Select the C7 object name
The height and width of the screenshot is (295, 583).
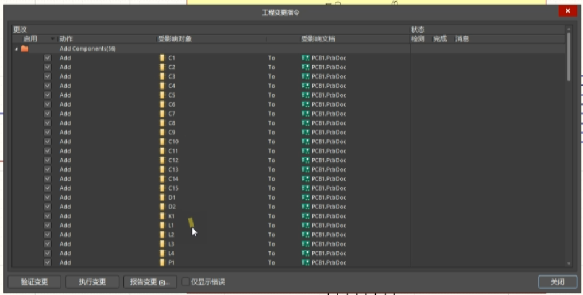172,114
